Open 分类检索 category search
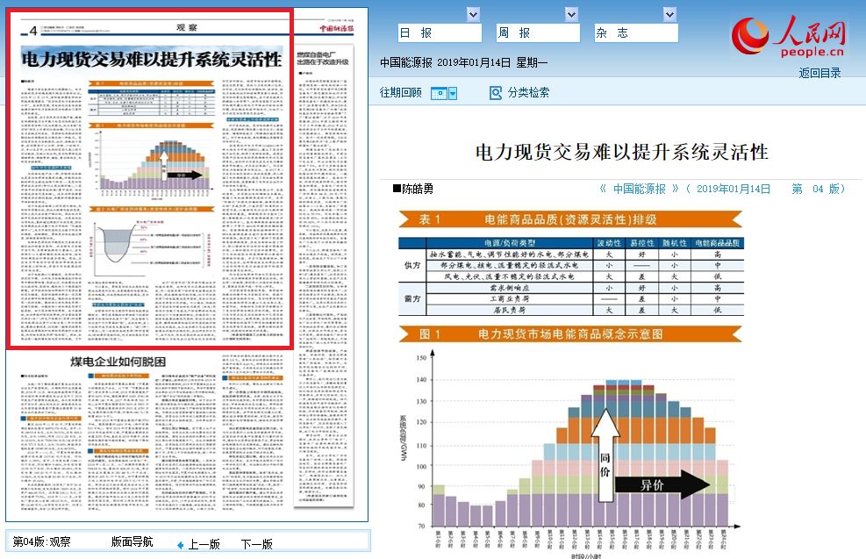 point(528,92)
